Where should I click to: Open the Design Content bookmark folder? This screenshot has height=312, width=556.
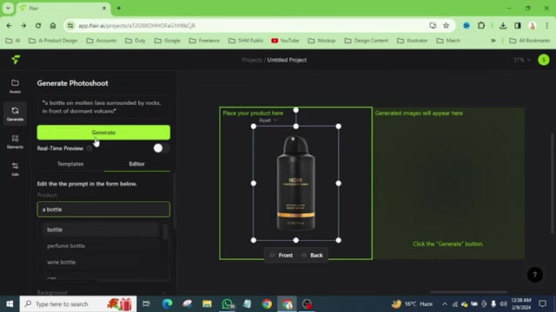click(367, 41)
